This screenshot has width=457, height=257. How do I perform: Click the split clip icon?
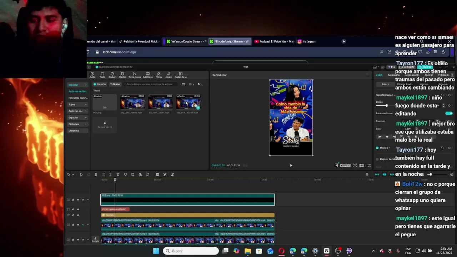click(96, 175)
